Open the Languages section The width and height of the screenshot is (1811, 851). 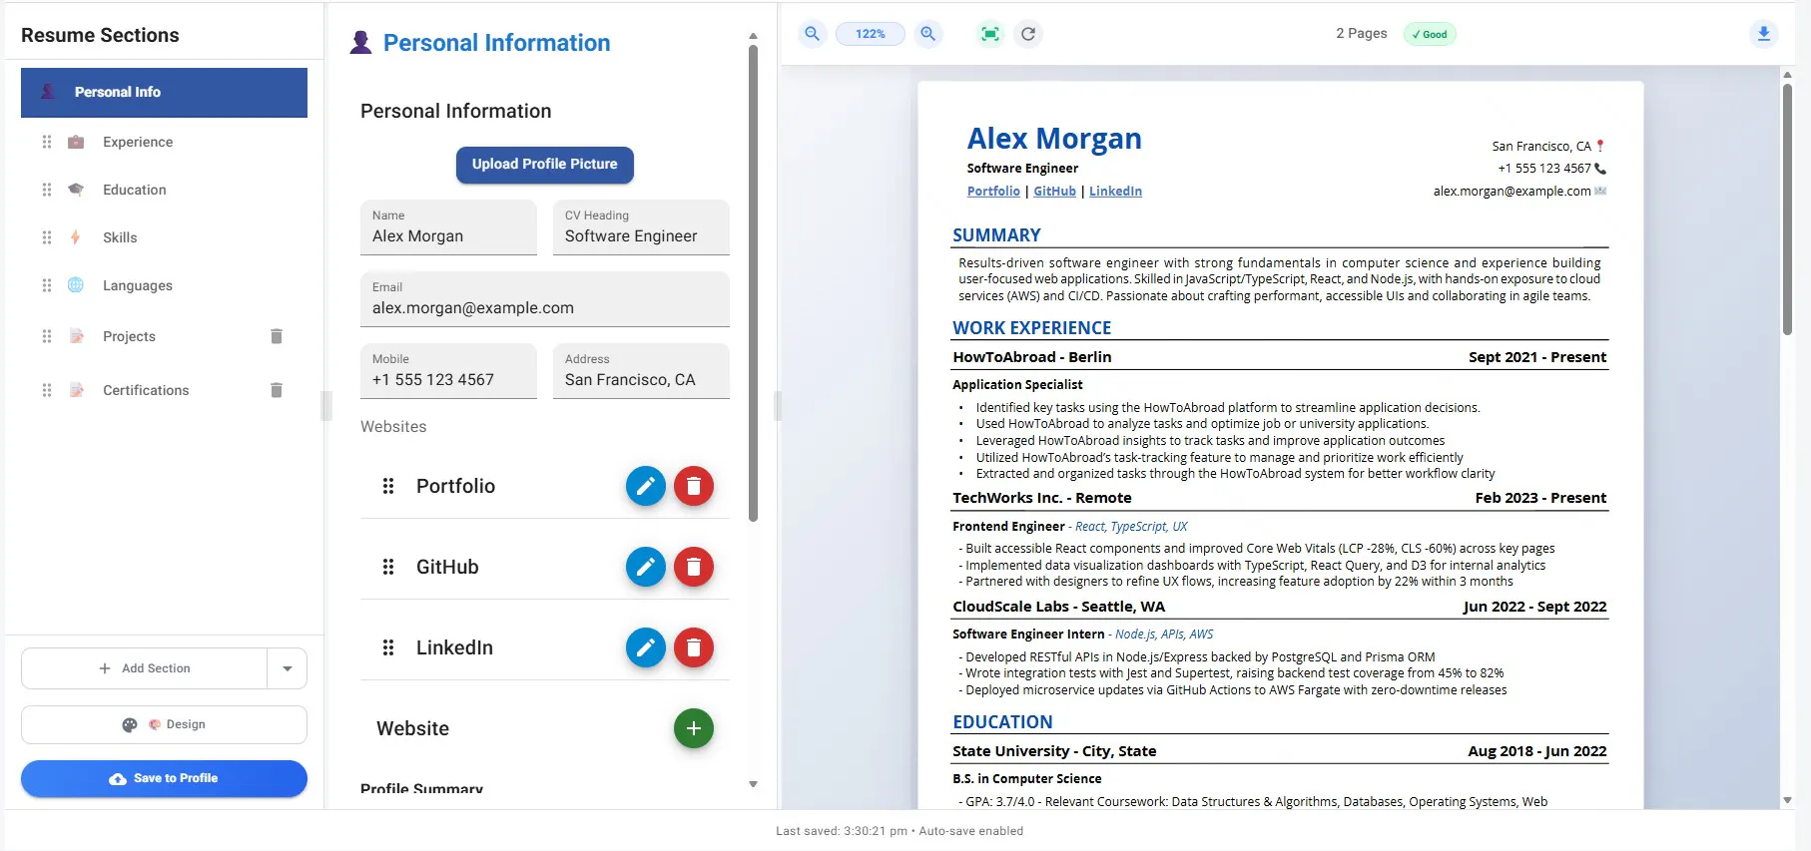pyautogui.click(x=138, y=285)
